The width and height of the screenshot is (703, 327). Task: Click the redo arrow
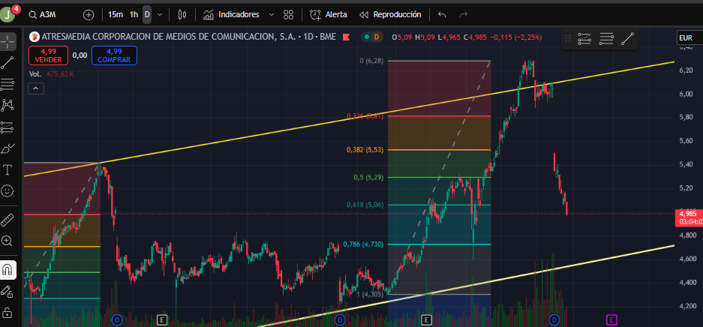tap(464, 15)
